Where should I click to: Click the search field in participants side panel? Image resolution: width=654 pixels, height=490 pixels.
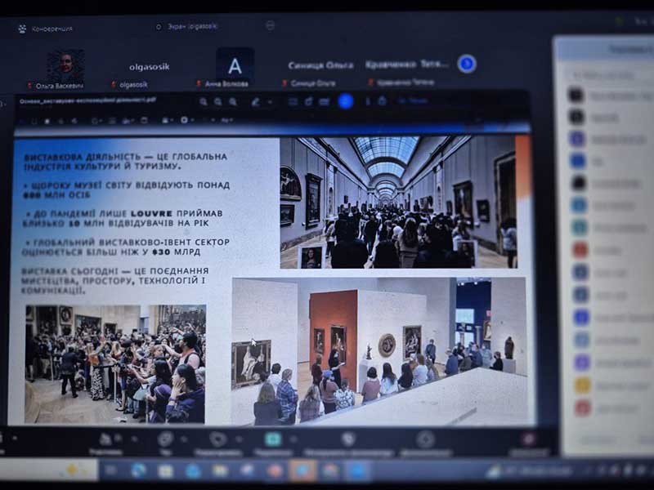coord(605,73)
